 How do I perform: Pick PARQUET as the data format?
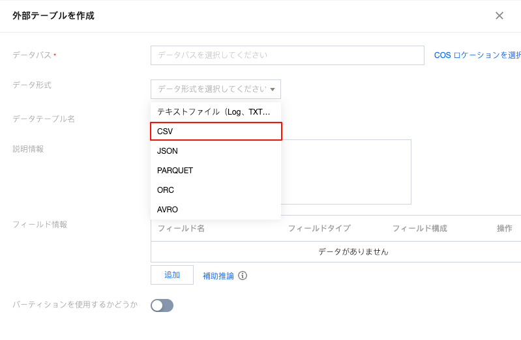tap(216, 171)
